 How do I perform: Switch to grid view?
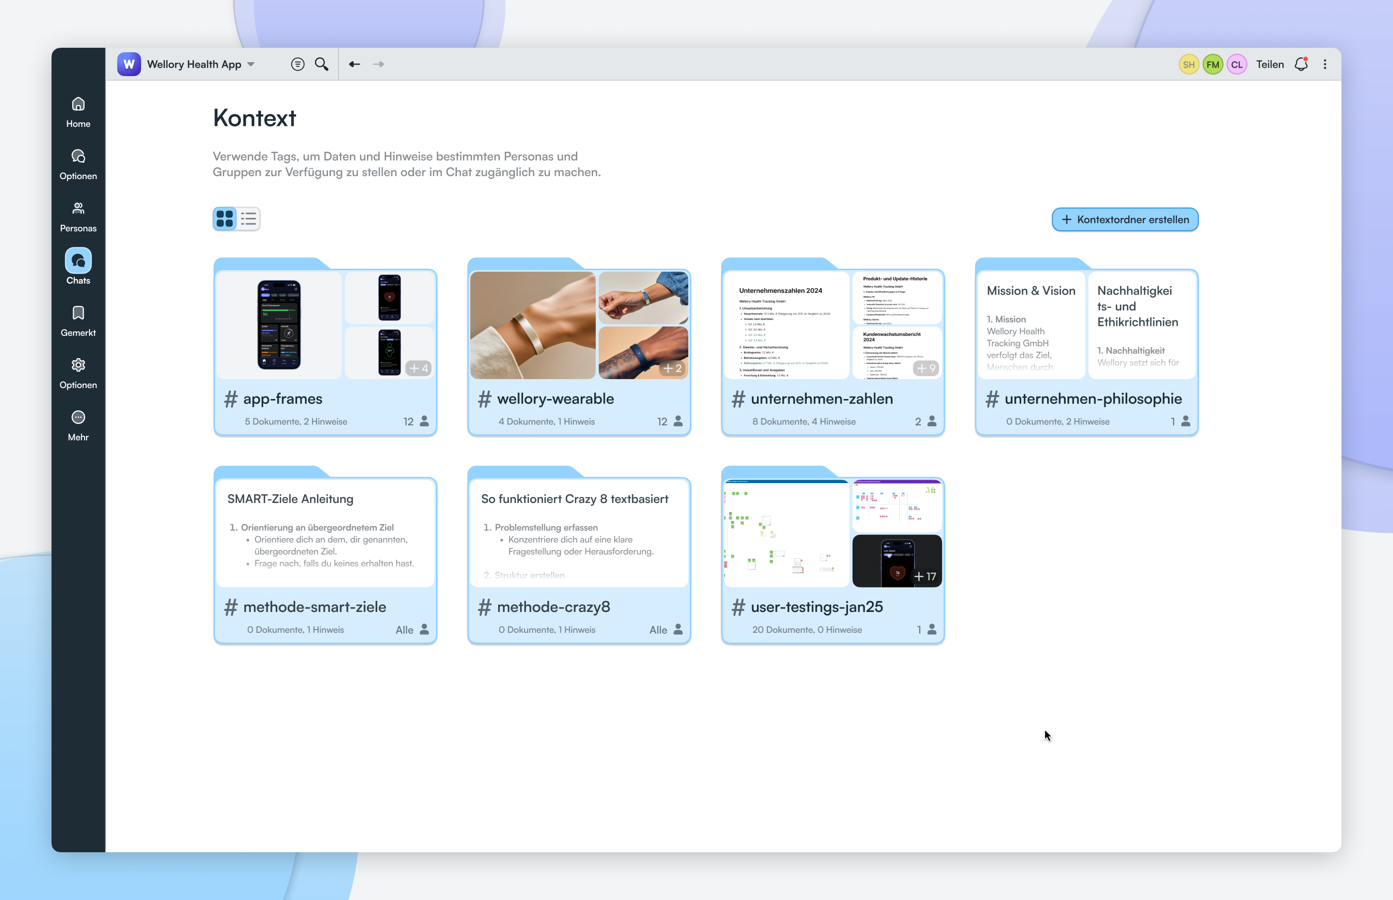(224, 218)
